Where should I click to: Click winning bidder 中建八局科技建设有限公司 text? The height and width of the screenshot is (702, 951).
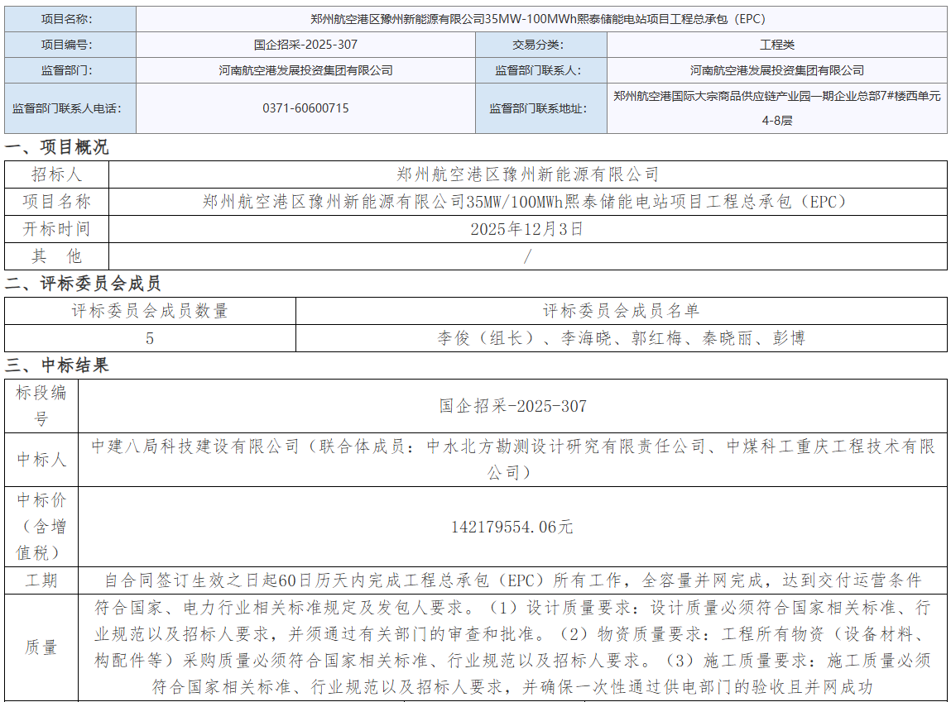(x=195, y=447)
